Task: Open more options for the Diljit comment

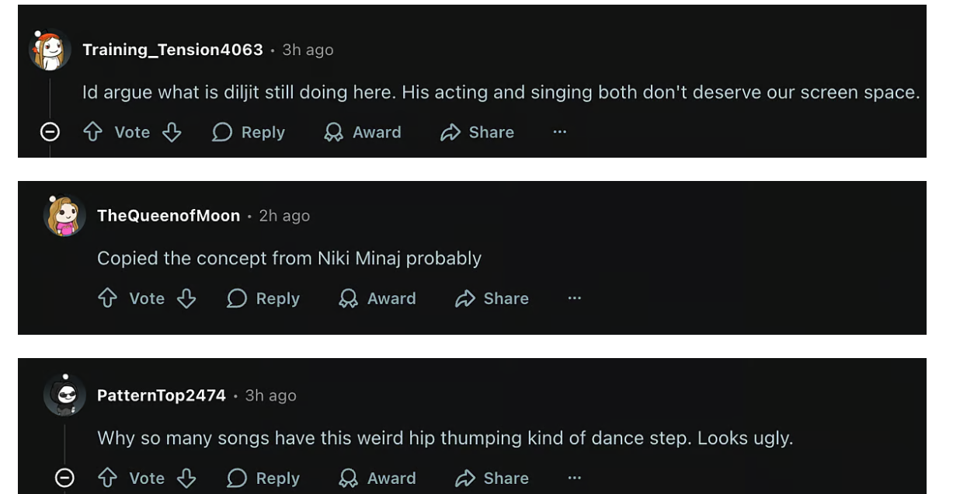Action: tap(560, 132)
